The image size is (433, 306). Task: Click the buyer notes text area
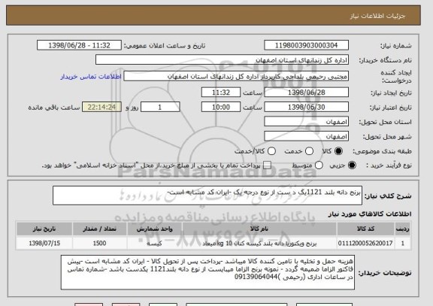tap(207, 272)
